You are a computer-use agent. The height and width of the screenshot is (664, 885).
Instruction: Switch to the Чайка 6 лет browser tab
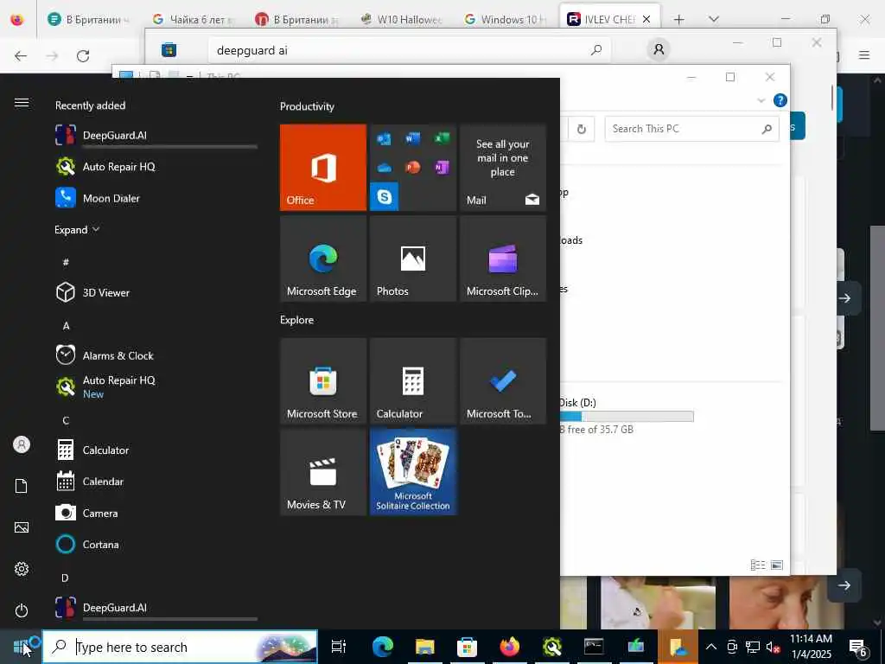pos(193,19)
